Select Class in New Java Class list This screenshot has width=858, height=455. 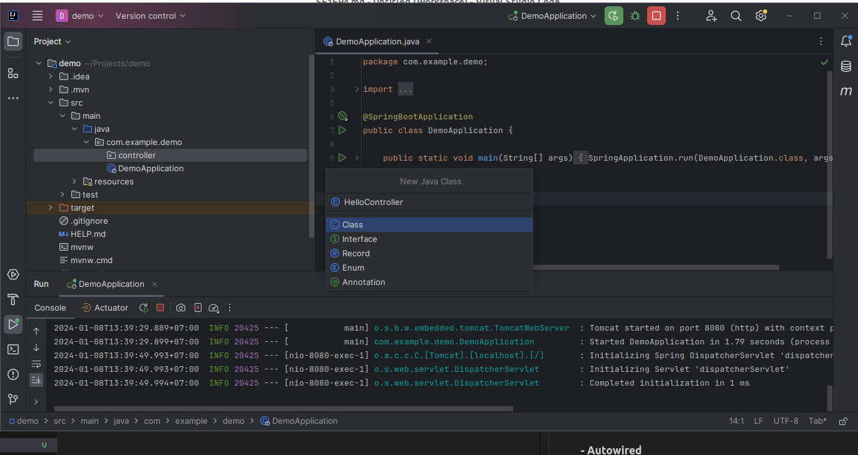429,224
